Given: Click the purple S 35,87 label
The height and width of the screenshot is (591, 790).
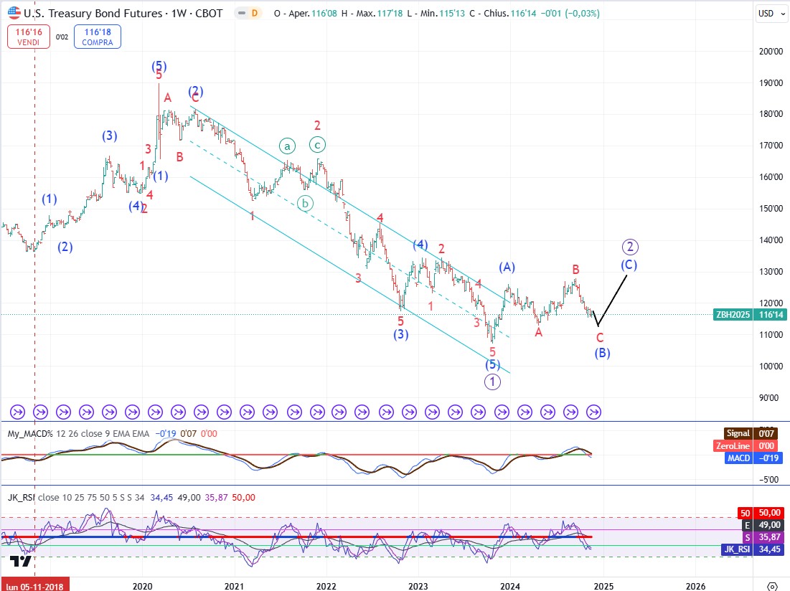Looking at the screenshot, I should tap(762, 537).
